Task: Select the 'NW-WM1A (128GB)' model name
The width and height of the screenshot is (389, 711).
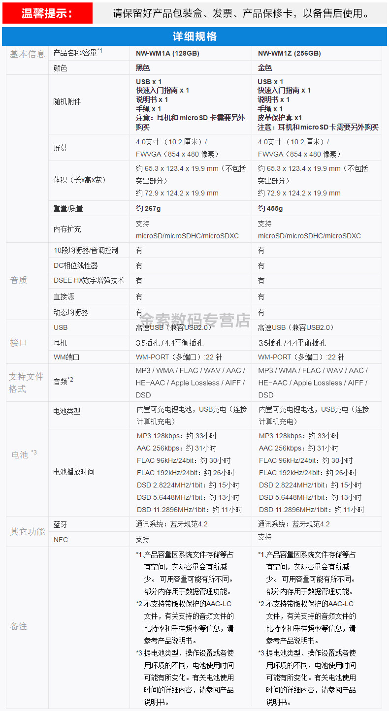Action: click(x=167, y=53)
